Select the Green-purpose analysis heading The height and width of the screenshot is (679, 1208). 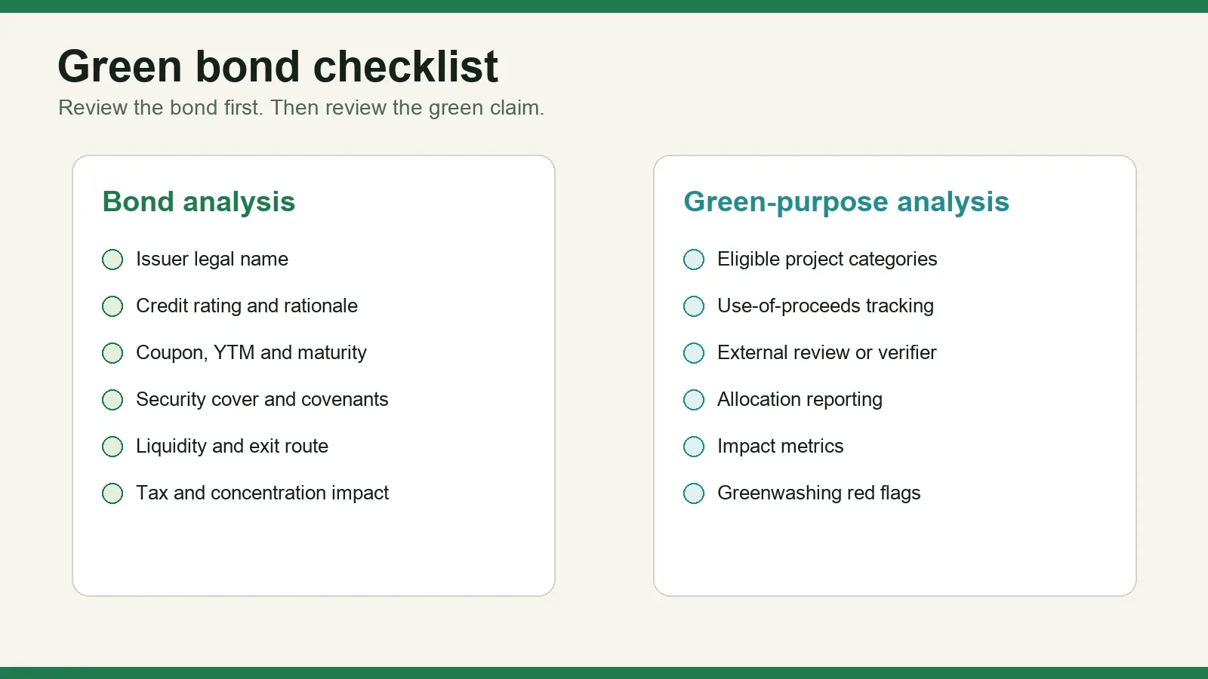point(846,202)
